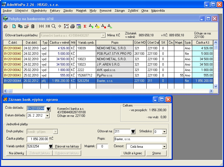Click the Popis column header
This screenshot has height=167, width=224.
coord(115,43)
